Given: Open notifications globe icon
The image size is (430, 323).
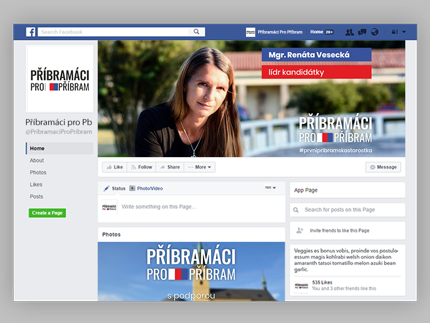Looking at the screenshot, I should (375, 32).
